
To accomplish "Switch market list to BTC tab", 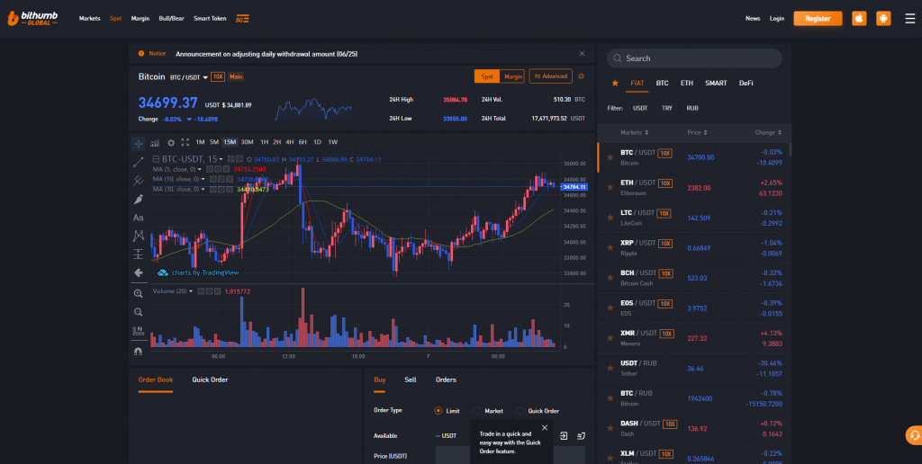I will point(662,84).
